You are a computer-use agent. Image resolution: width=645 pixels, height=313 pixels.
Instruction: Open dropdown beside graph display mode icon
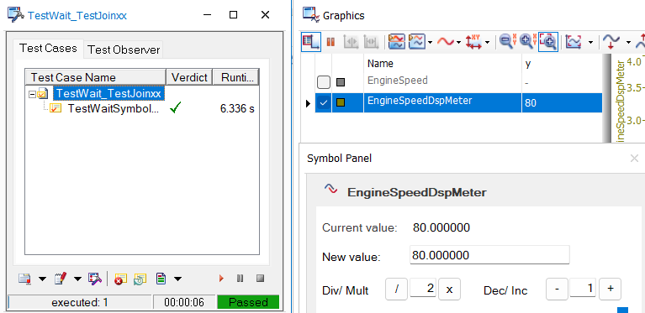coord(430,42)
